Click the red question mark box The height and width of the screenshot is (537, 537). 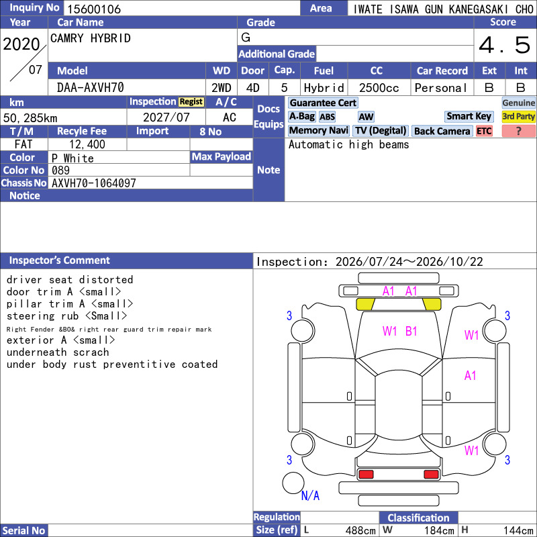coord(518,131)
